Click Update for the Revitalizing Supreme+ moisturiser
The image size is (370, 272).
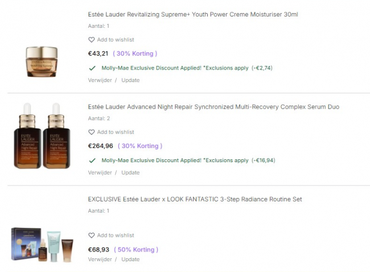(130, 80)
